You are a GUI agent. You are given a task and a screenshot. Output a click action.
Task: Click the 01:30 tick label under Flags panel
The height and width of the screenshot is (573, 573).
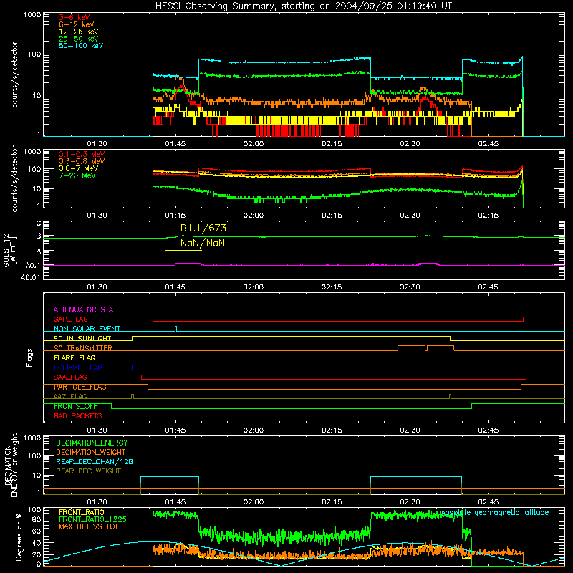97,430
